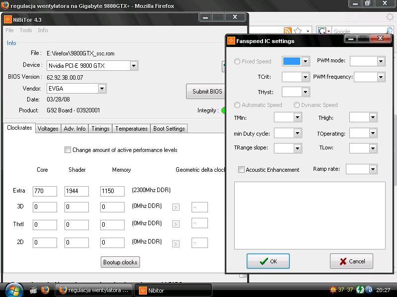This screenshot has width=397, height=297.
Task: Click the taskbar clock showing 20:27
Action: tap(383, 290)
